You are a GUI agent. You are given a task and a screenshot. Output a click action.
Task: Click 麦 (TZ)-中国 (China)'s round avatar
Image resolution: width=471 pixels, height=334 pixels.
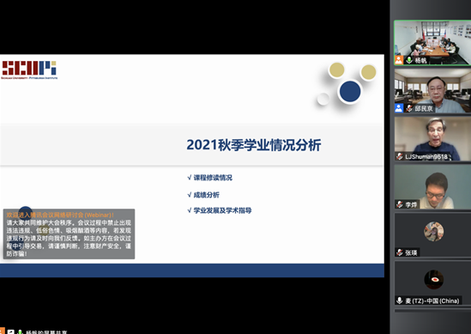click(x=433, y=279)
